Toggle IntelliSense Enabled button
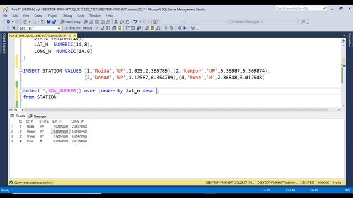This screenshot has height=198, width=353. coord(120,28)
